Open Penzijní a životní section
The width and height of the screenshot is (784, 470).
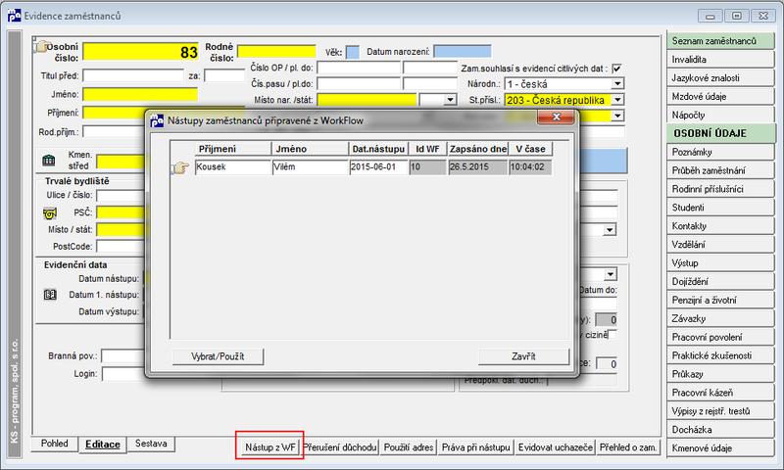(x=720, y=300)
